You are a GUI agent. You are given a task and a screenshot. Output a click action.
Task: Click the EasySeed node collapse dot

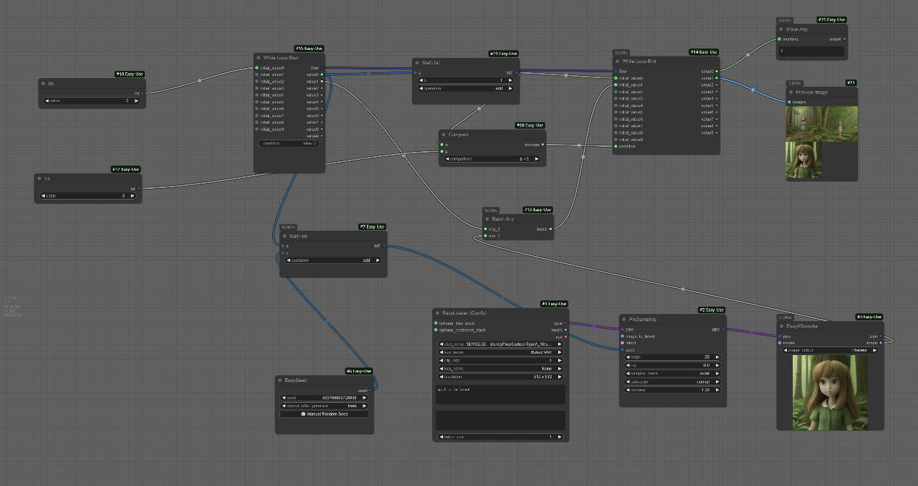[x=280, y=380]
